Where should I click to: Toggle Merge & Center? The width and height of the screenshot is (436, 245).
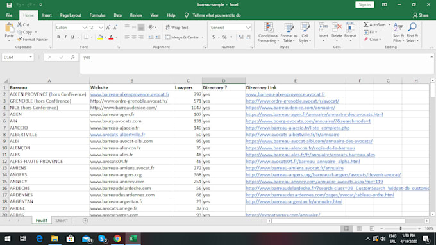point(182,37)
